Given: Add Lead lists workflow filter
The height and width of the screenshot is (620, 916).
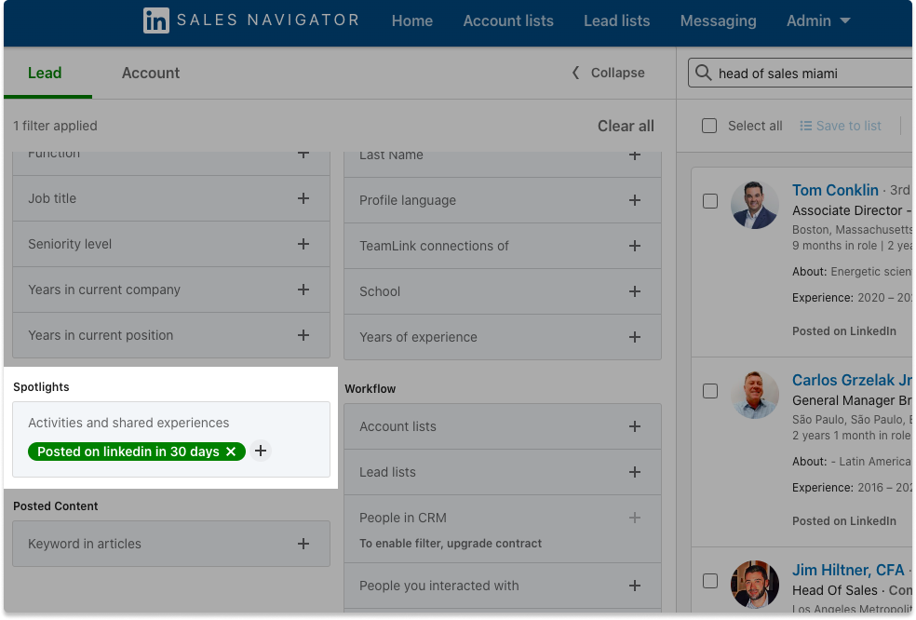Looking at the screenshot, I should click(635, 472).
